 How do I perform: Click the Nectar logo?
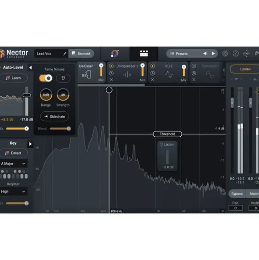[14, 54]
